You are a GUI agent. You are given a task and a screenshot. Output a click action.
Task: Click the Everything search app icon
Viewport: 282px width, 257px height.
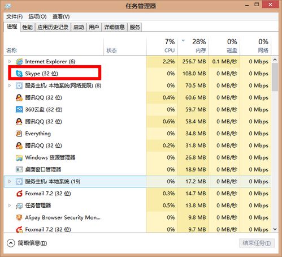pyautogui.click(x=19, y=134)
